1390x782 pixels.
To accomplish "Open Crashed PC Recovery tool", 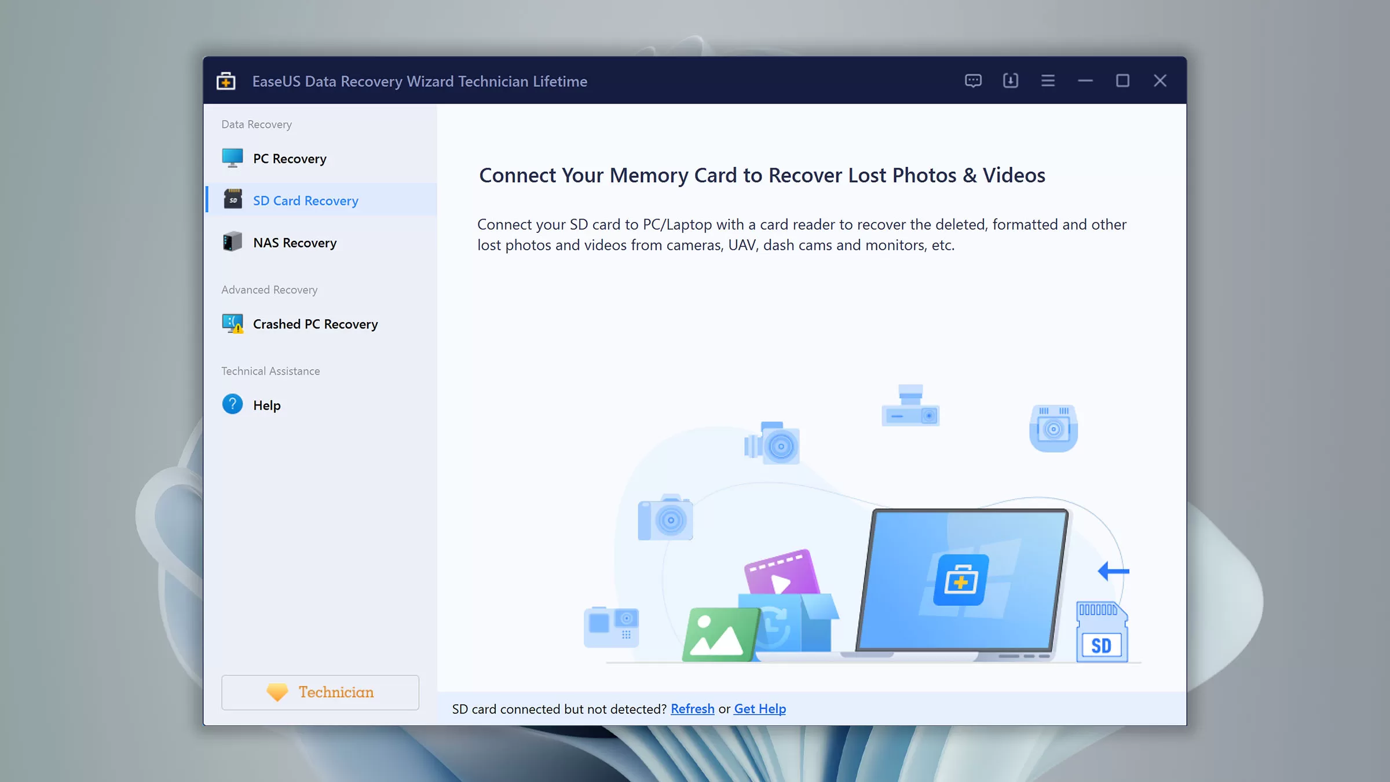I will (x=315, y=324).
